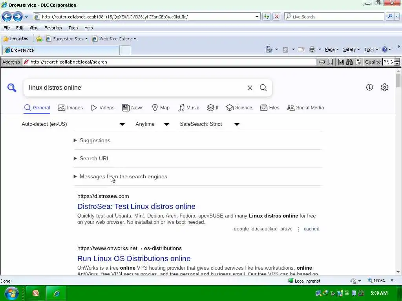Click the page vertical scrollbar thumb
This screenshot has height=301, width=402.
pyautogui.click(x=398, y=81)
